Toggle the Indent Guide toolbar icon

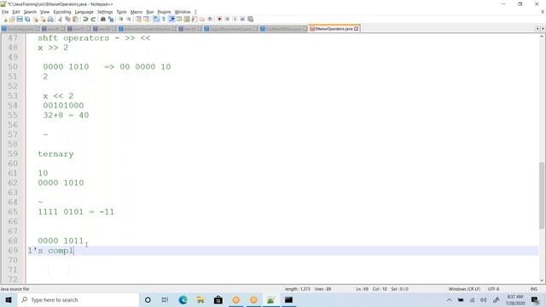pyautogui.click(x=171, y=19)
